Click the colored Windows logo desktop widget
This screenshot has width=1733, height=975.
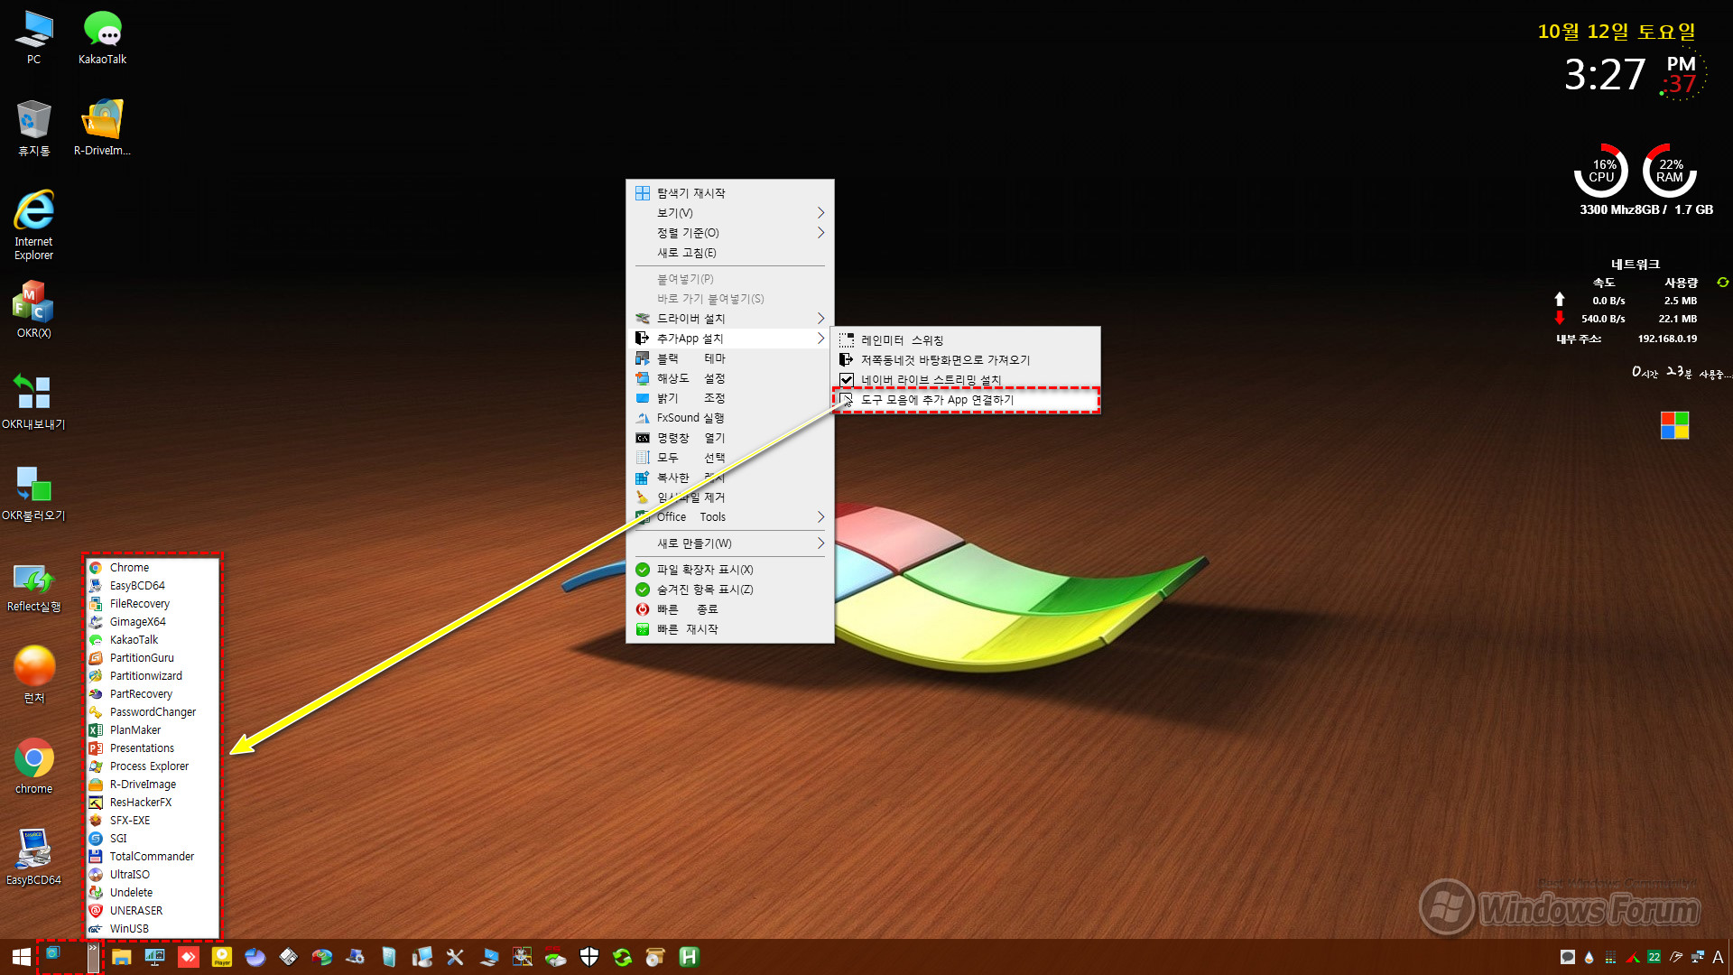pyautogui.click(x=1674, y=425)
